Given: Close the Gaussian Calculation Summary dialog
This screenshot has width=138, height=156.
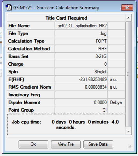Looking at the screenshot, I should click(x=127, y=8).
